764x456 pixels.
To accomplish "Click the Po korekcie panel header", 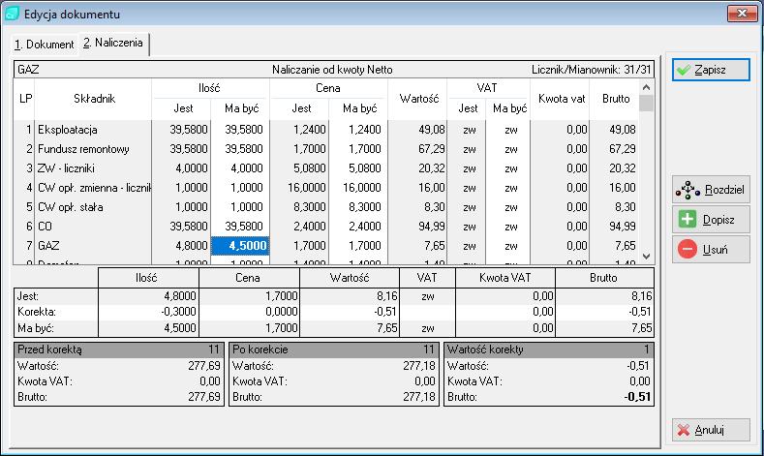I will (333, 350).
